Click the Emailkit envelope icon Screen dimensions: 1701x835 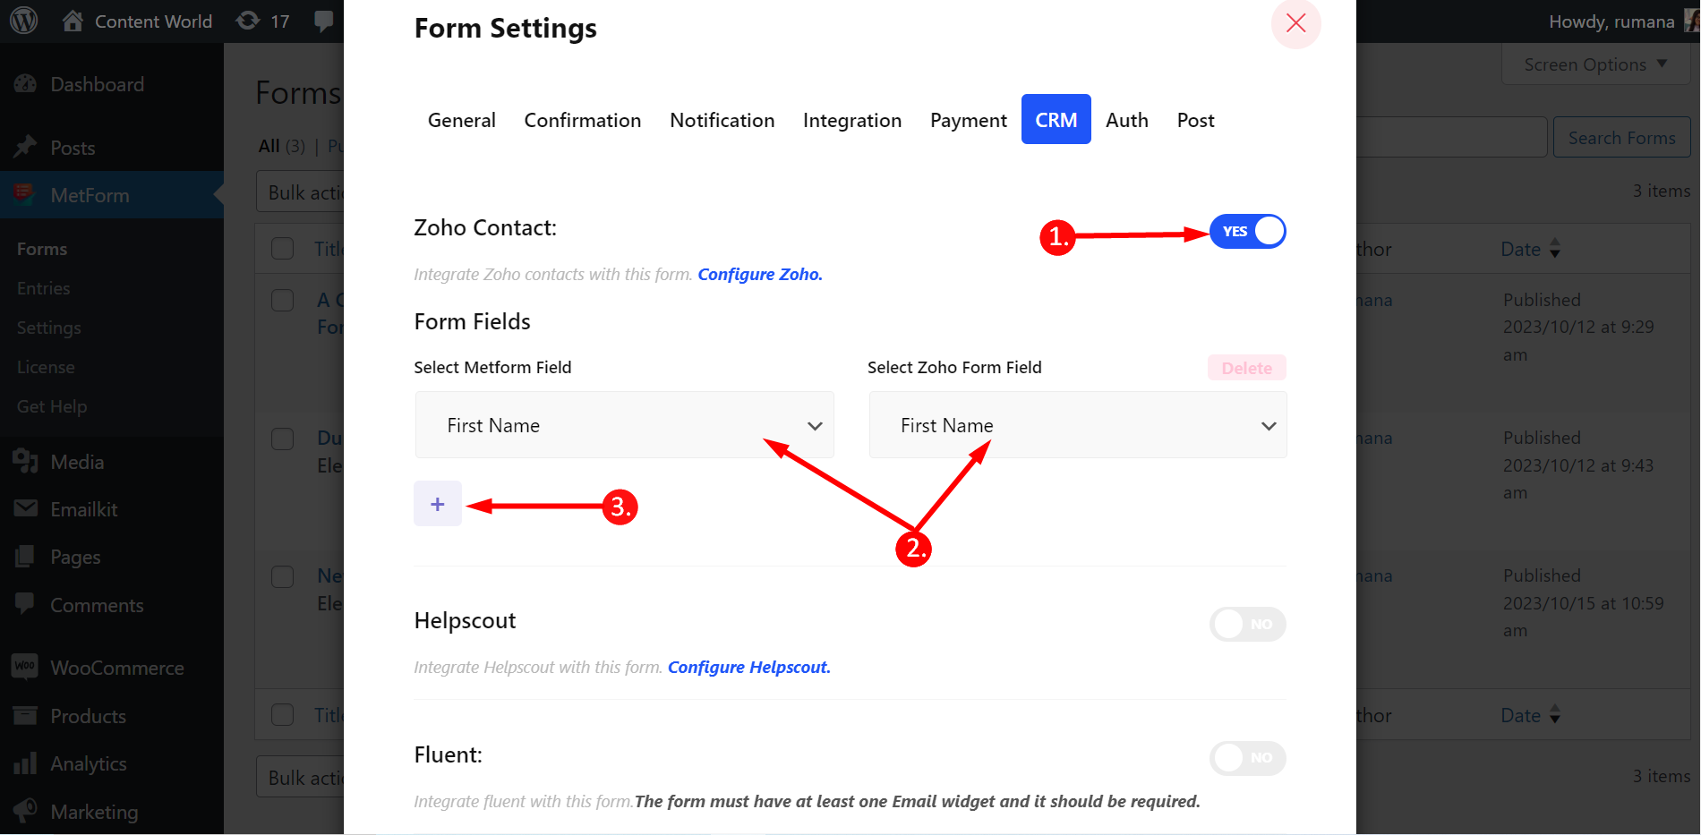(x=25, y=509)
